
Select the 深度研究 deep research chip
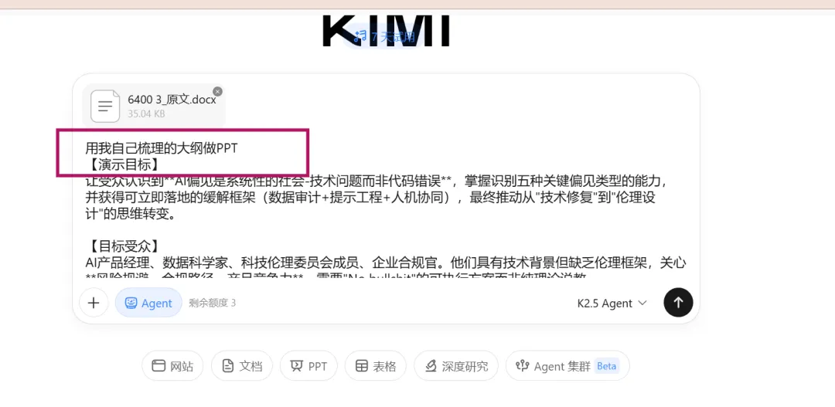pos(456,365)
